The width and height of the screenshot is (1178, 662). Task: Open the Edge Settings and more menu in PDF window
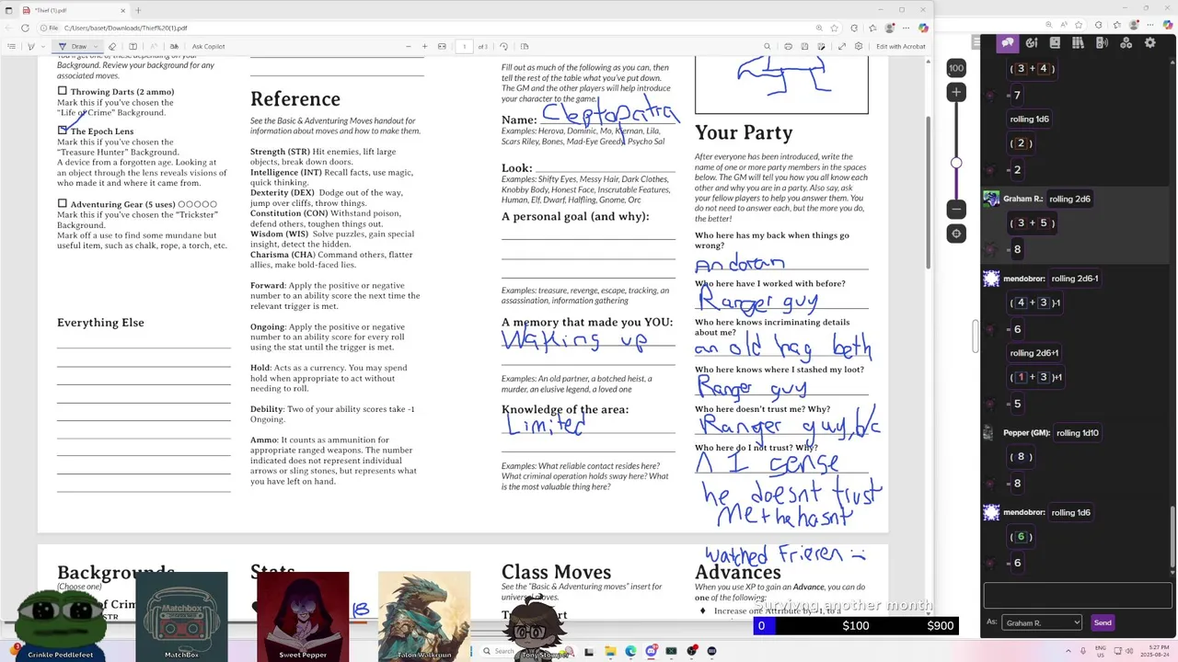click(907, 28)
